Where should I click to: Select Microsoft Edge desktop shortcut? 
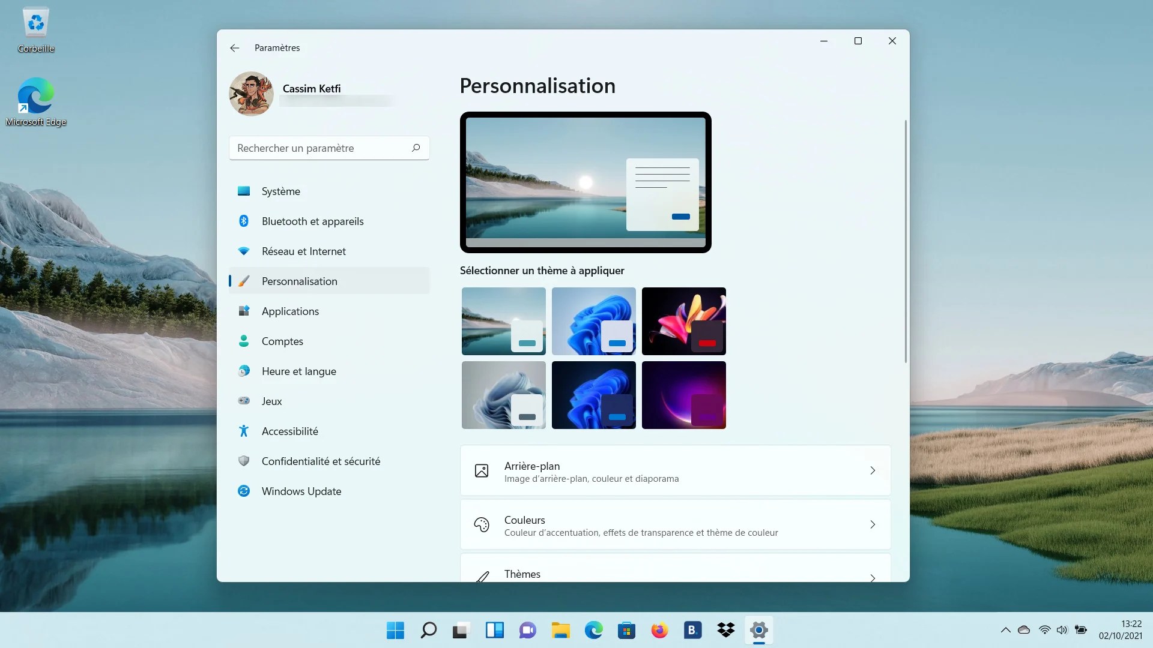(36, 102)
